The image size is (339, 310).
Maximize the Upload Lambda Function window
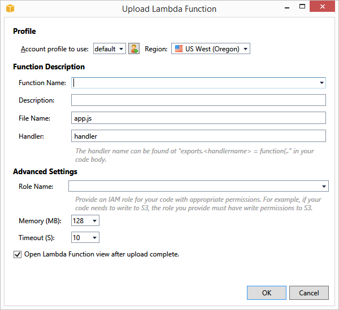302,6
